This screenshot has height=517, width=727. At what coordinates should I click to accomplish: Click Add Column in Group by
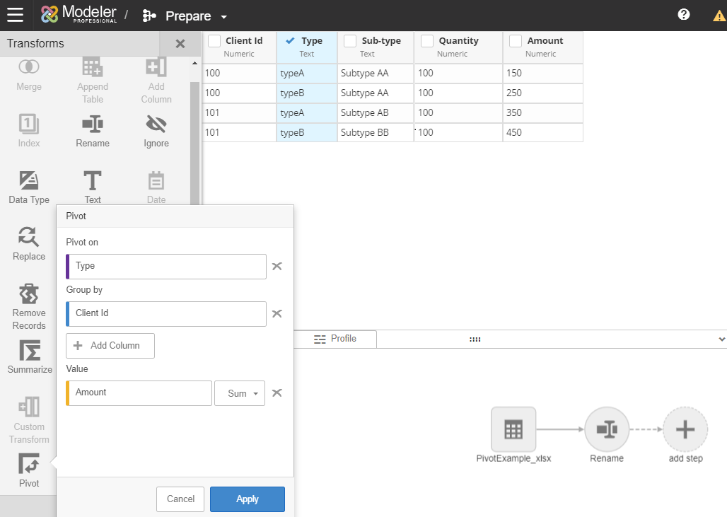tap(110, 346)
